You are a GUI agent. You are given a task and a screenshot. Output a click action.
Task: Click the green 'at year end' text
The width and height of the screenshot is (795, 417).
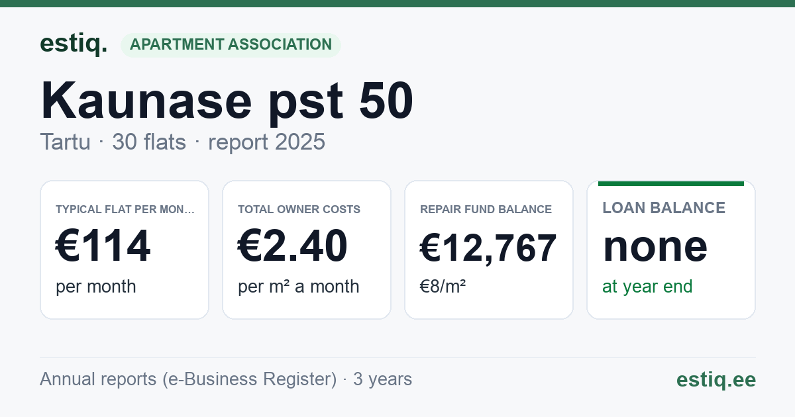pyautogui.click(x=647, y=287)
